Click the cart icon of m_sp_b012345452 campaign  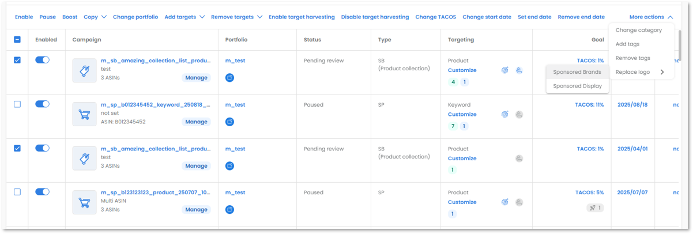point(84,114)
